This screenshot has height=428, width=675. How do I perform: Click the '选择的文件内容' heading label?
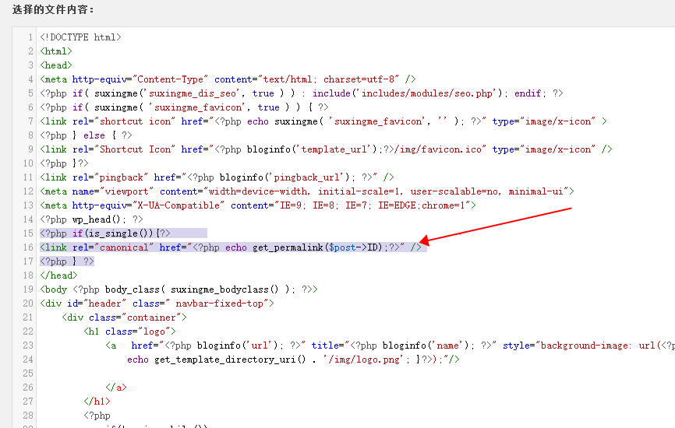(x=53, y=10)
